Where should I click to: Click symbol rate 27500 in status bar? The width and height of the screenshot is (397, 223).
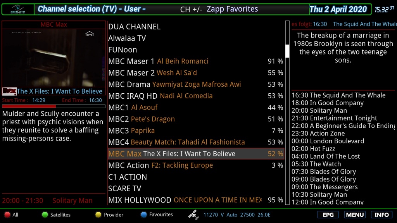coord(247,214)
